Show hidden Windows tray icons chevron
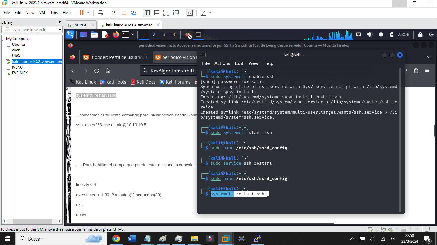 click(x=352, y=238)
